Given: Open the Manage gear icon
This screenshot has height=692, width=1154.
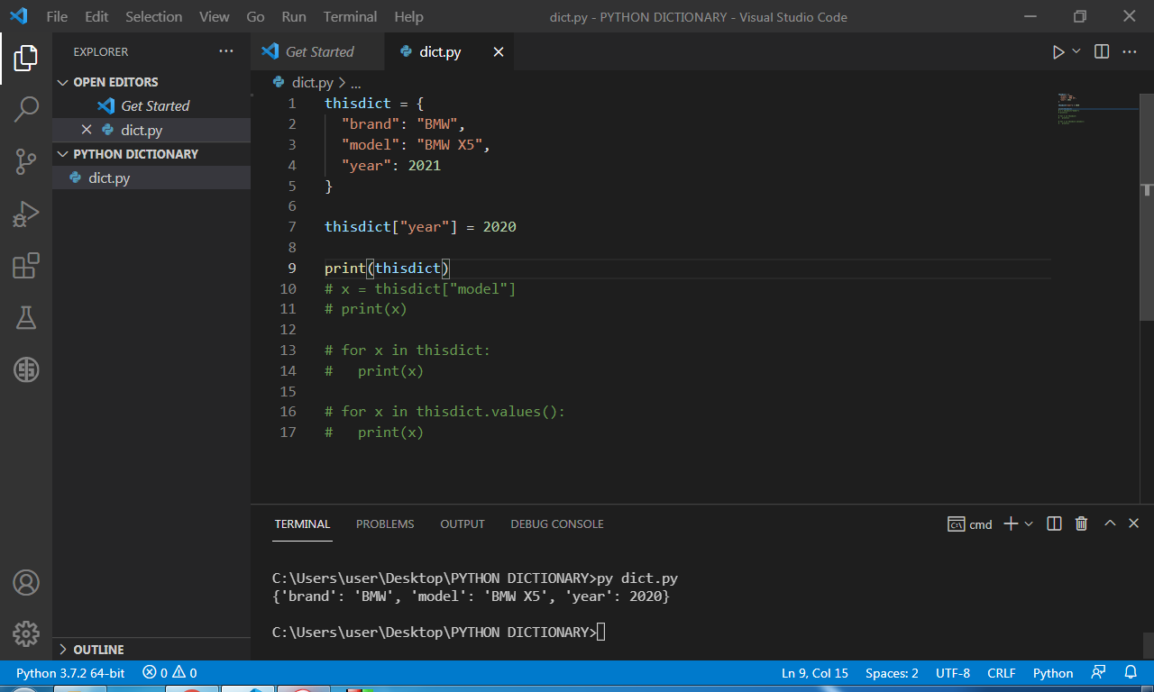Looking at the screenshot, I should tap(26, 633).
